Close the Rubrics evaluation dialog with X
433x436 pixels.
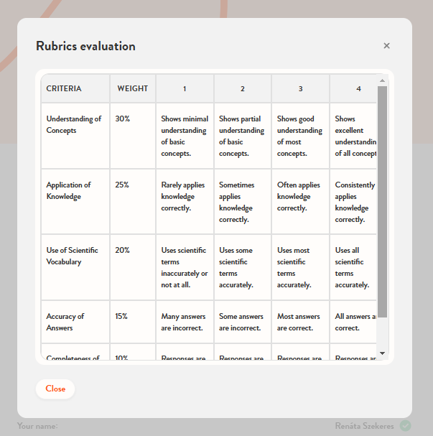[x=386, y=46]
